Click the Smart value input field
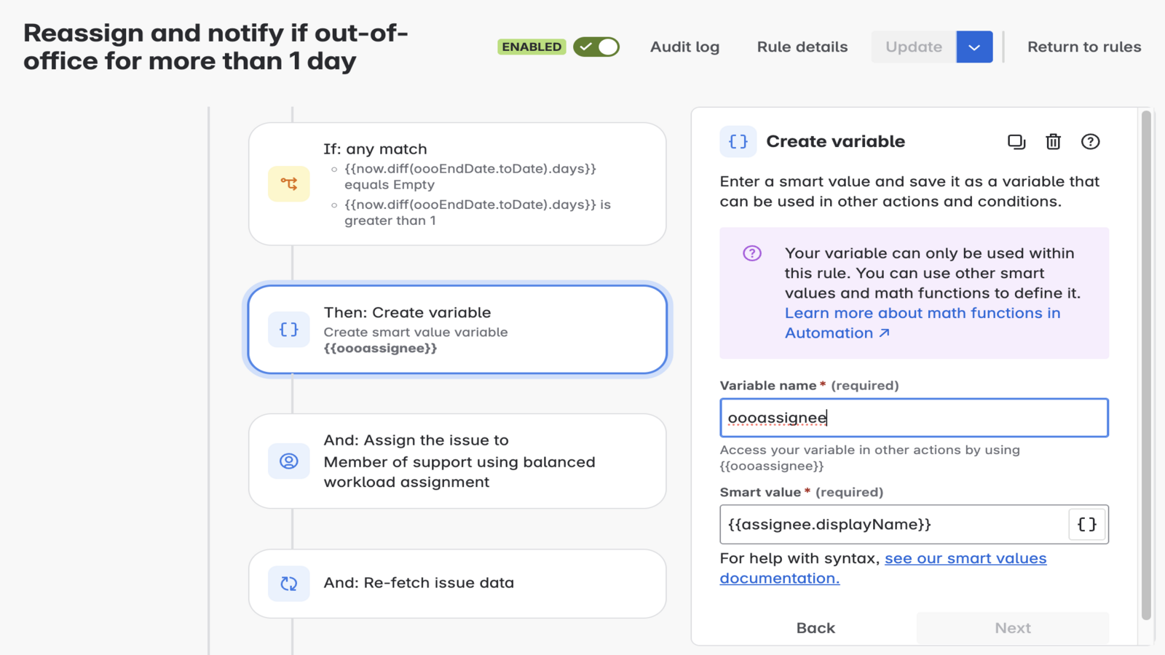1165x655 pixels. (893, 525)
